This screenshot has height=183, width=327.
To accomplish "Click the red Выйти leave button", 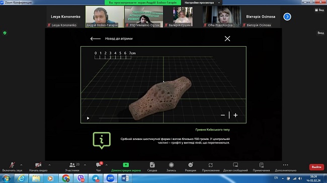I will pos(316,167).
